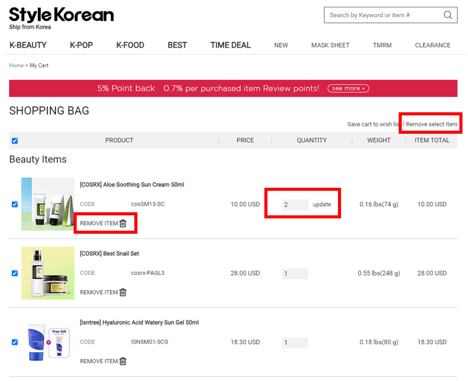Open the K-POP menu
The height and width of the screenshot is (381, 468).
pos(81,45)
